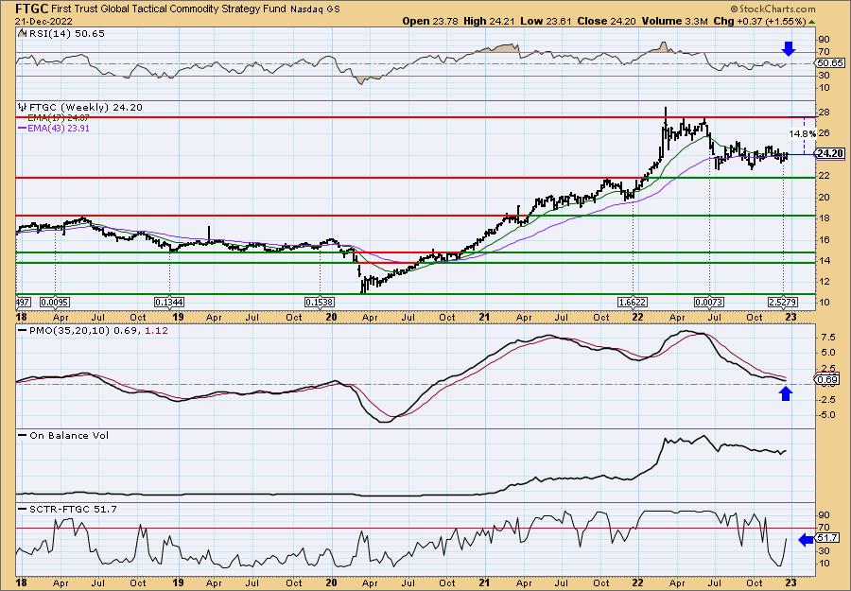Click the PMO '0.69' value tag on right axis
Image resolution: width=851 pixels, height=591 pixels.
tap(827, 379)
